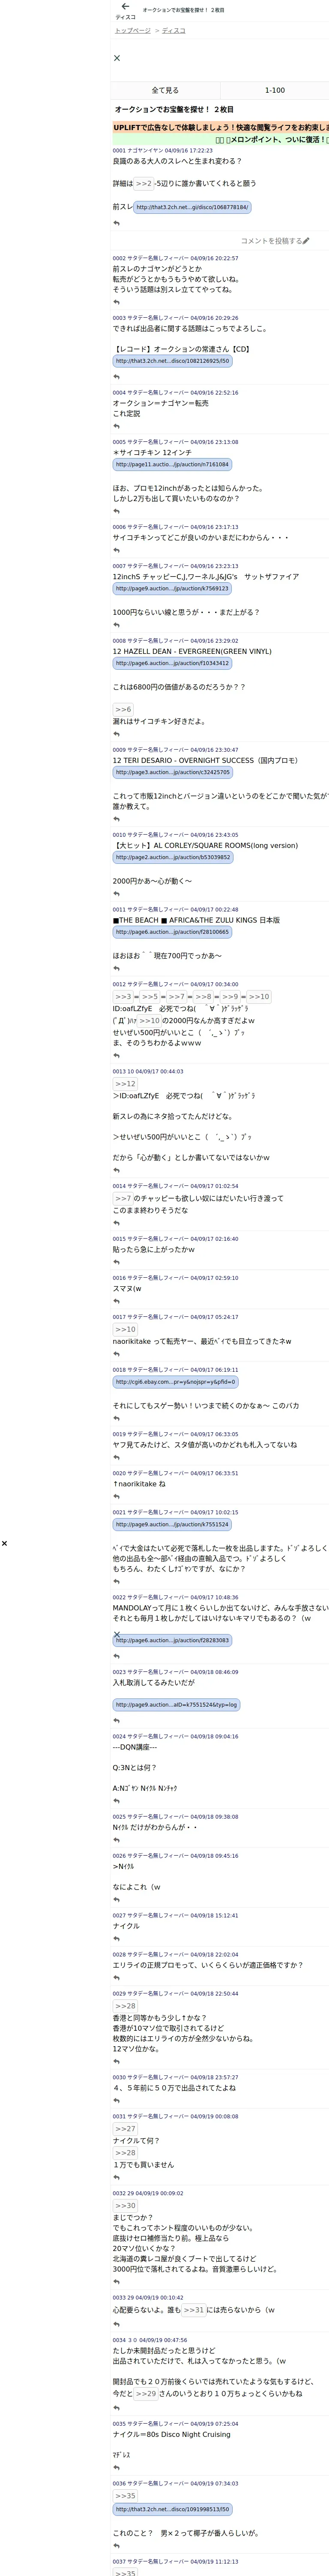Go back using the arrow above ディスコ

(126, 7)
